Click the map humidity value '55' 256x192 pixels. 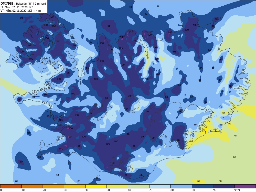(230, 124)
